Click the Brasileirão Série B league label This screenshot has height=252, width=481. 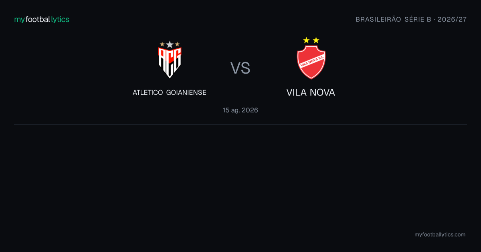tap(393, 19)
